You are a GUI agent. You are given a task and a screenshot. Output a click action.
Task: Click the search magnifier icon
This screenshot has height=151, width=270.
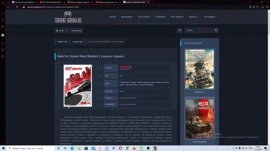click(x=216, y=30)
